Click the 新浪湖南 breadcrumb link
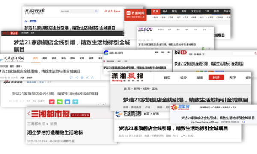This screenshot has height=154, width=257. (31, 82)
